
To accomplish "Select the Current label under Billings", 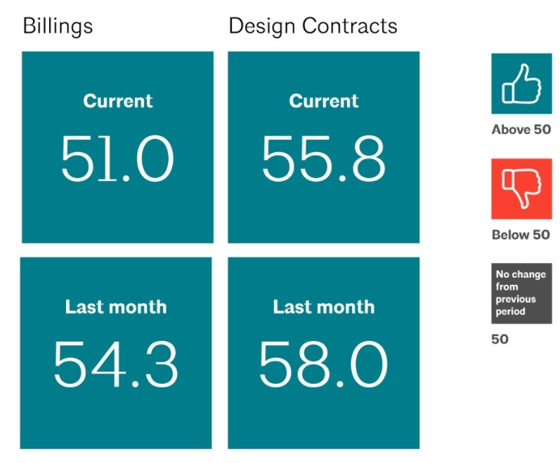I will (x=117, y=101).
